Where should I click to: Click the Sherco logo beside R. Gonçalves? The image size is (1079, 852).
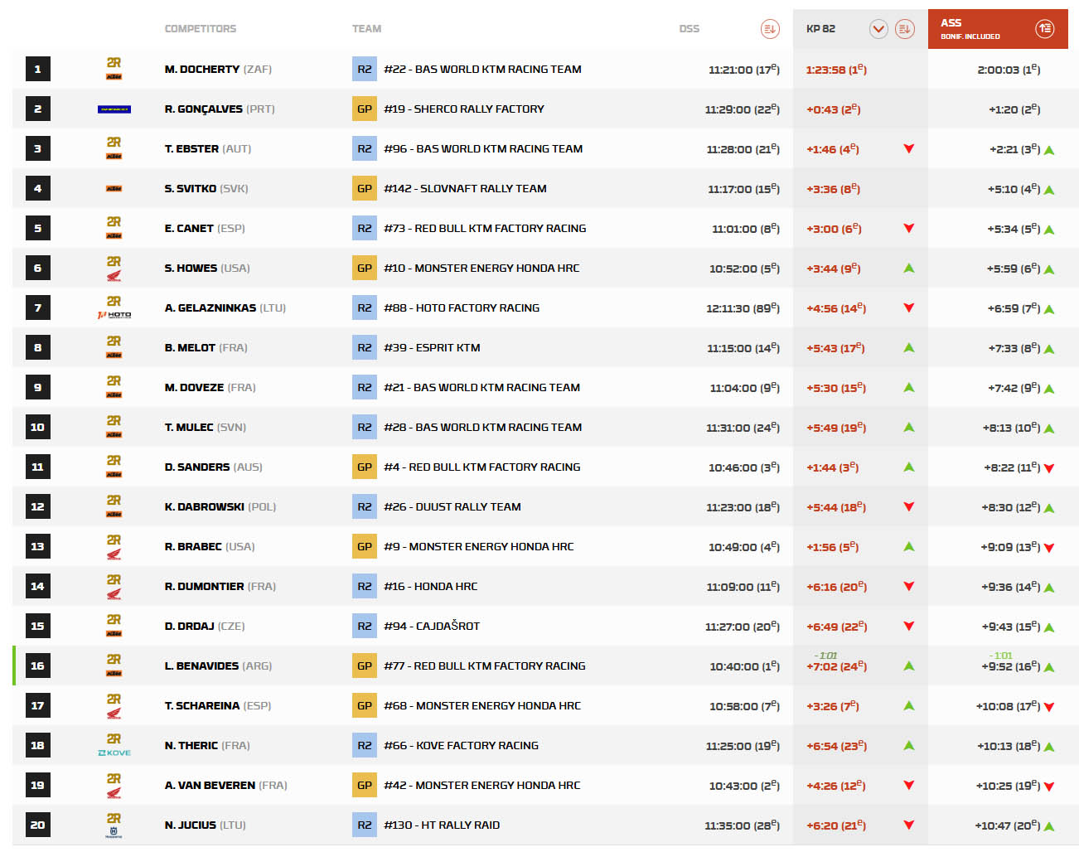[114, 109]
